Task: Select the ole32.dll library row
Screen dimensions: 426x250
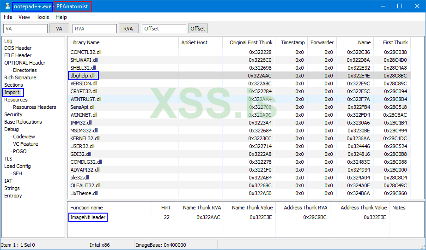Action: click(239, 178)
